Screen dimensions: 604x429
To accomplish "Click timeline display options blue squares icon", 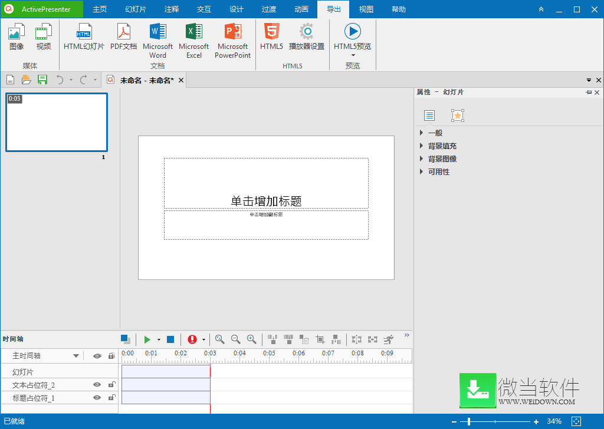I will pyautogui.click(x=126, y=339).
